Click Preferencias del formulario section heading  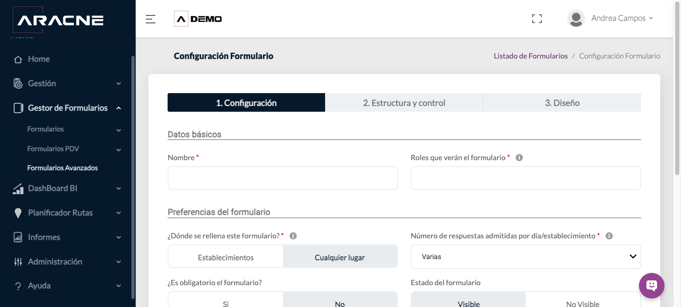tap(219, 212)
